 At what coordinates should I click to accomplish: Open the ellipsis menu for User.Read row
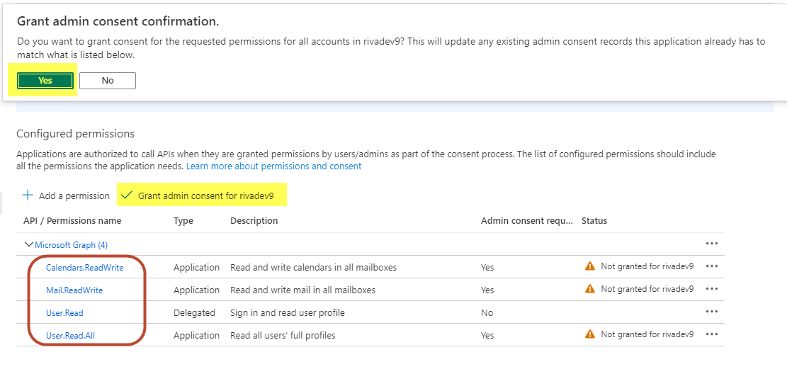711,312
